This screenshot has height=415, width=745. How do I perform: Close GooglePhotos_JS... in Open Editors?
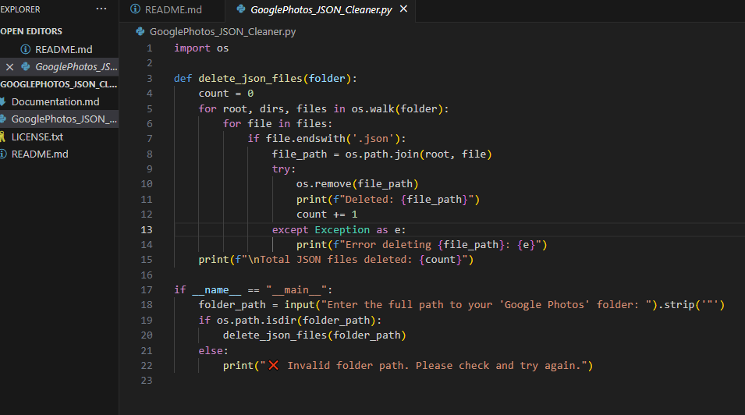pos(9,67)
